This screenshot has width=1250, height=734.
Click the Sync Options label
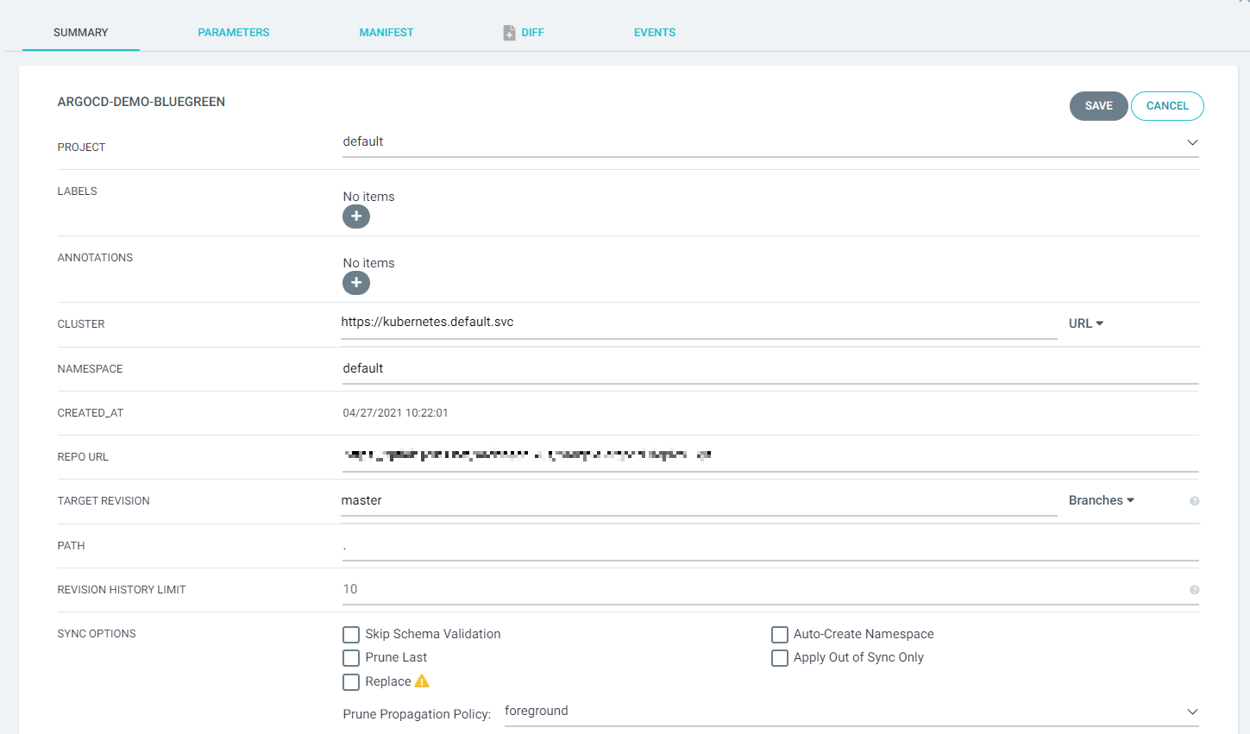coord(97,634)
